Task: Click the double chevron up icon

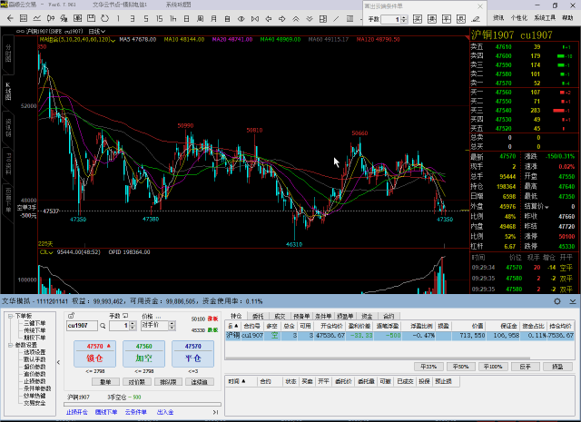Action: click(296, 18)
